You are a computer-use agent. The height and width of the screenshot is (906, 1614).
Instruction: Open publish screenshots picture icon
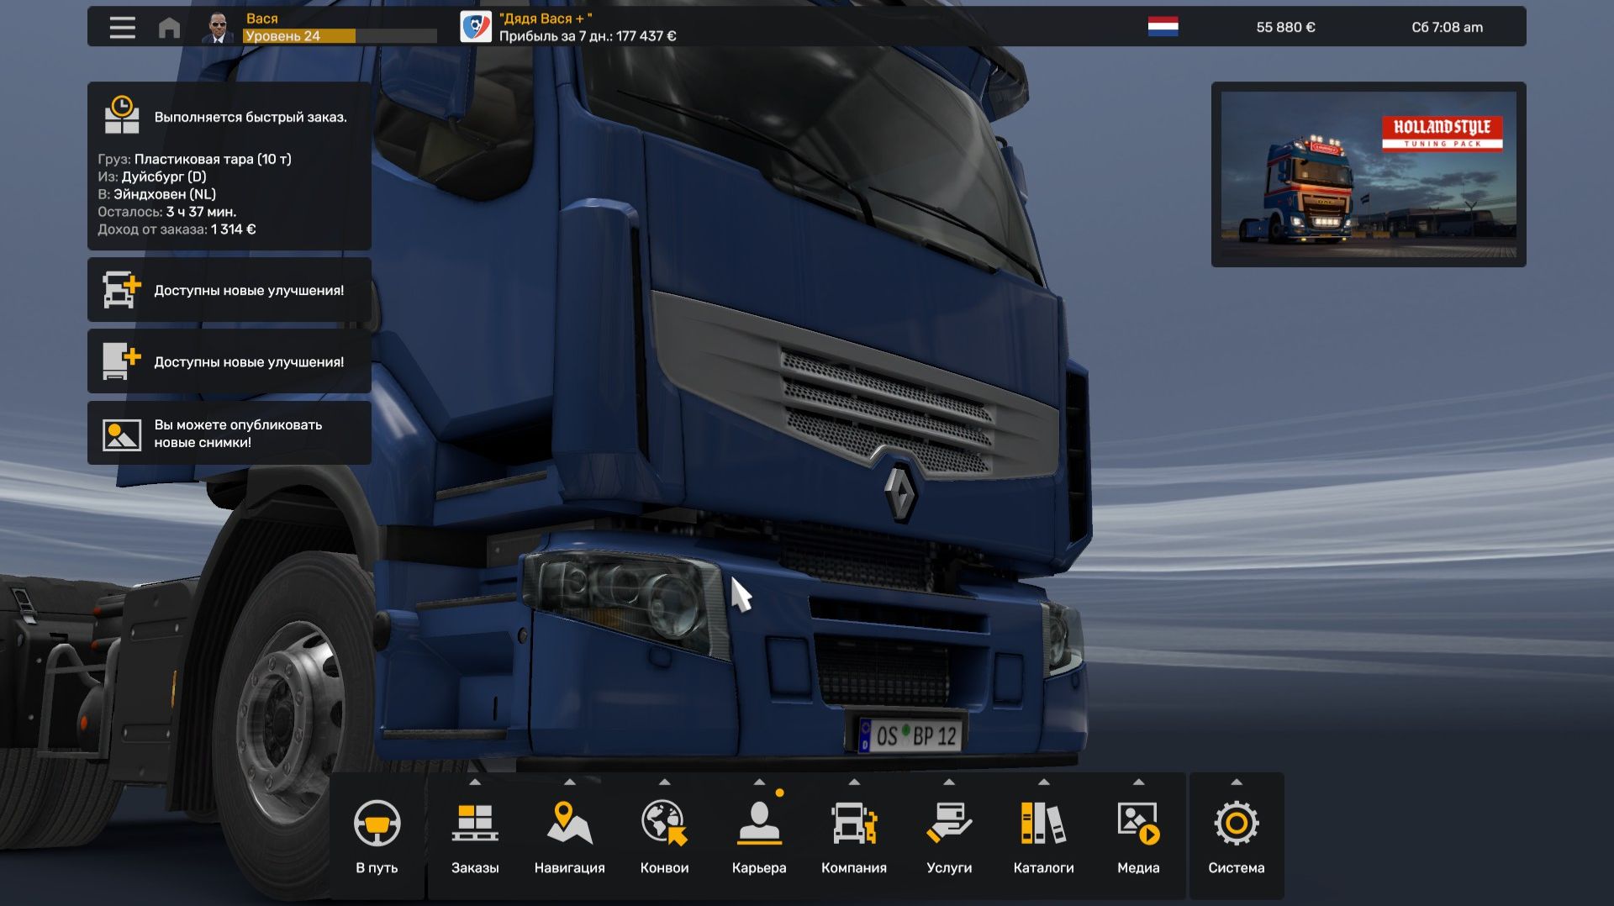pyautogui.click(x=122, y=435)
